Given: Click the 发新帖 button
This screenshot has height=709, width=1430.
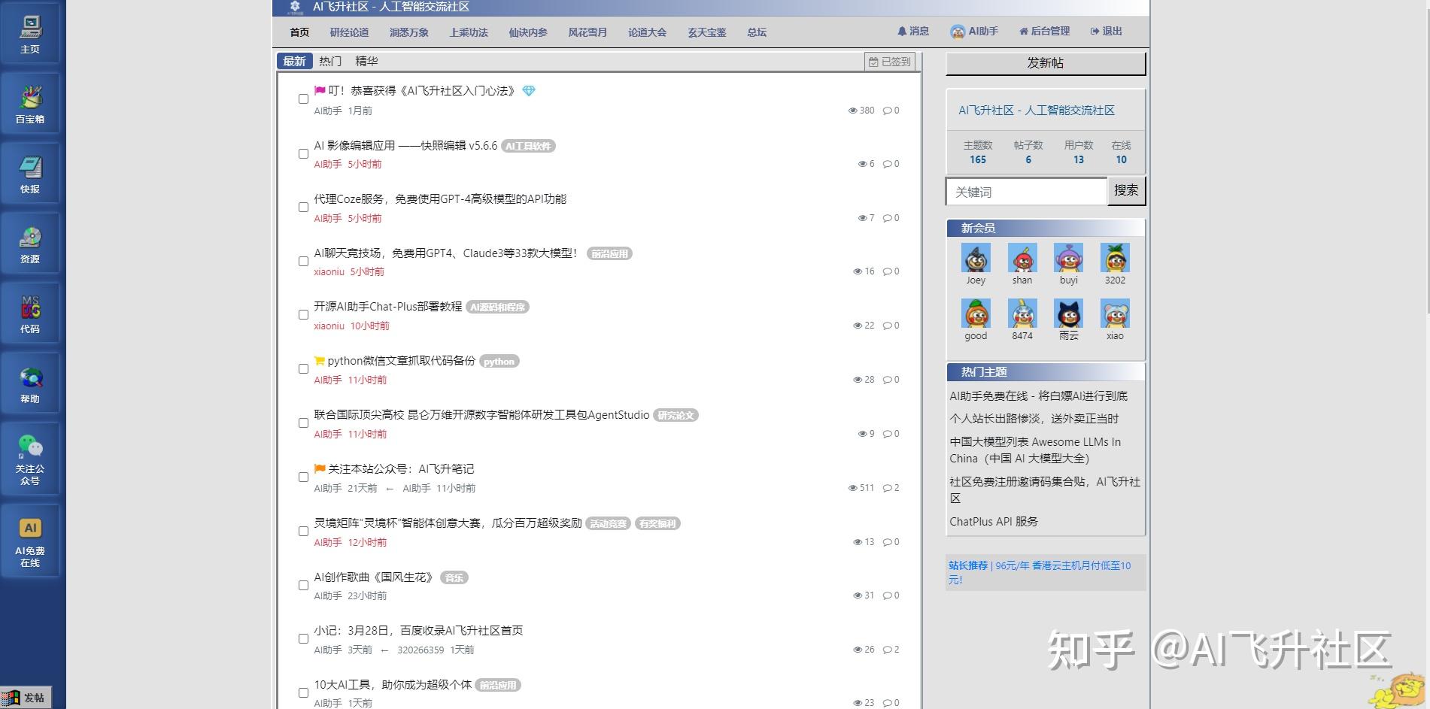Looking at the screenshot, I should click(x=1045, y=64).
